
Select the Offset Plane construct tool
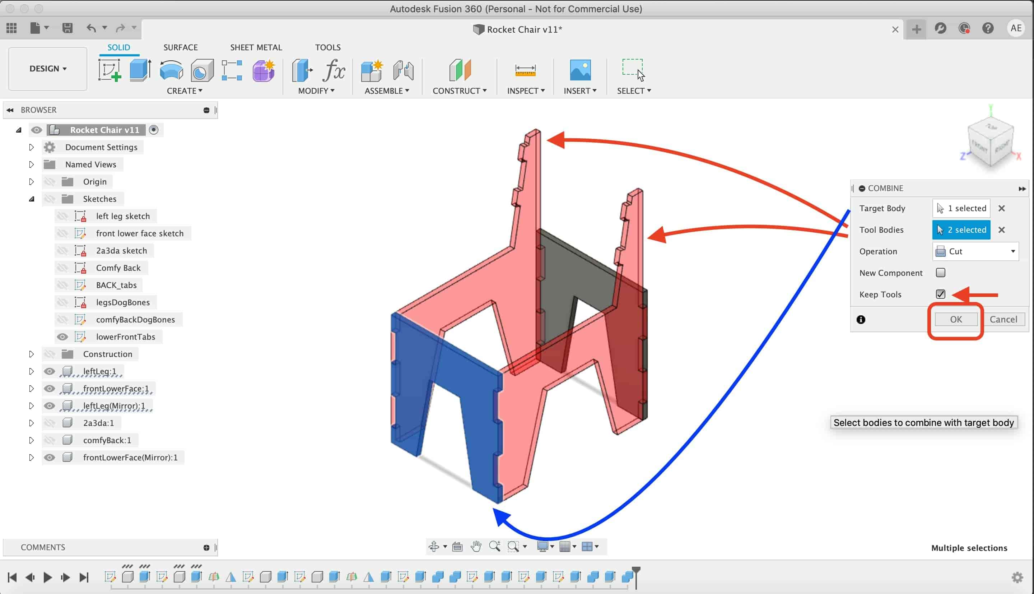(460, 70)
